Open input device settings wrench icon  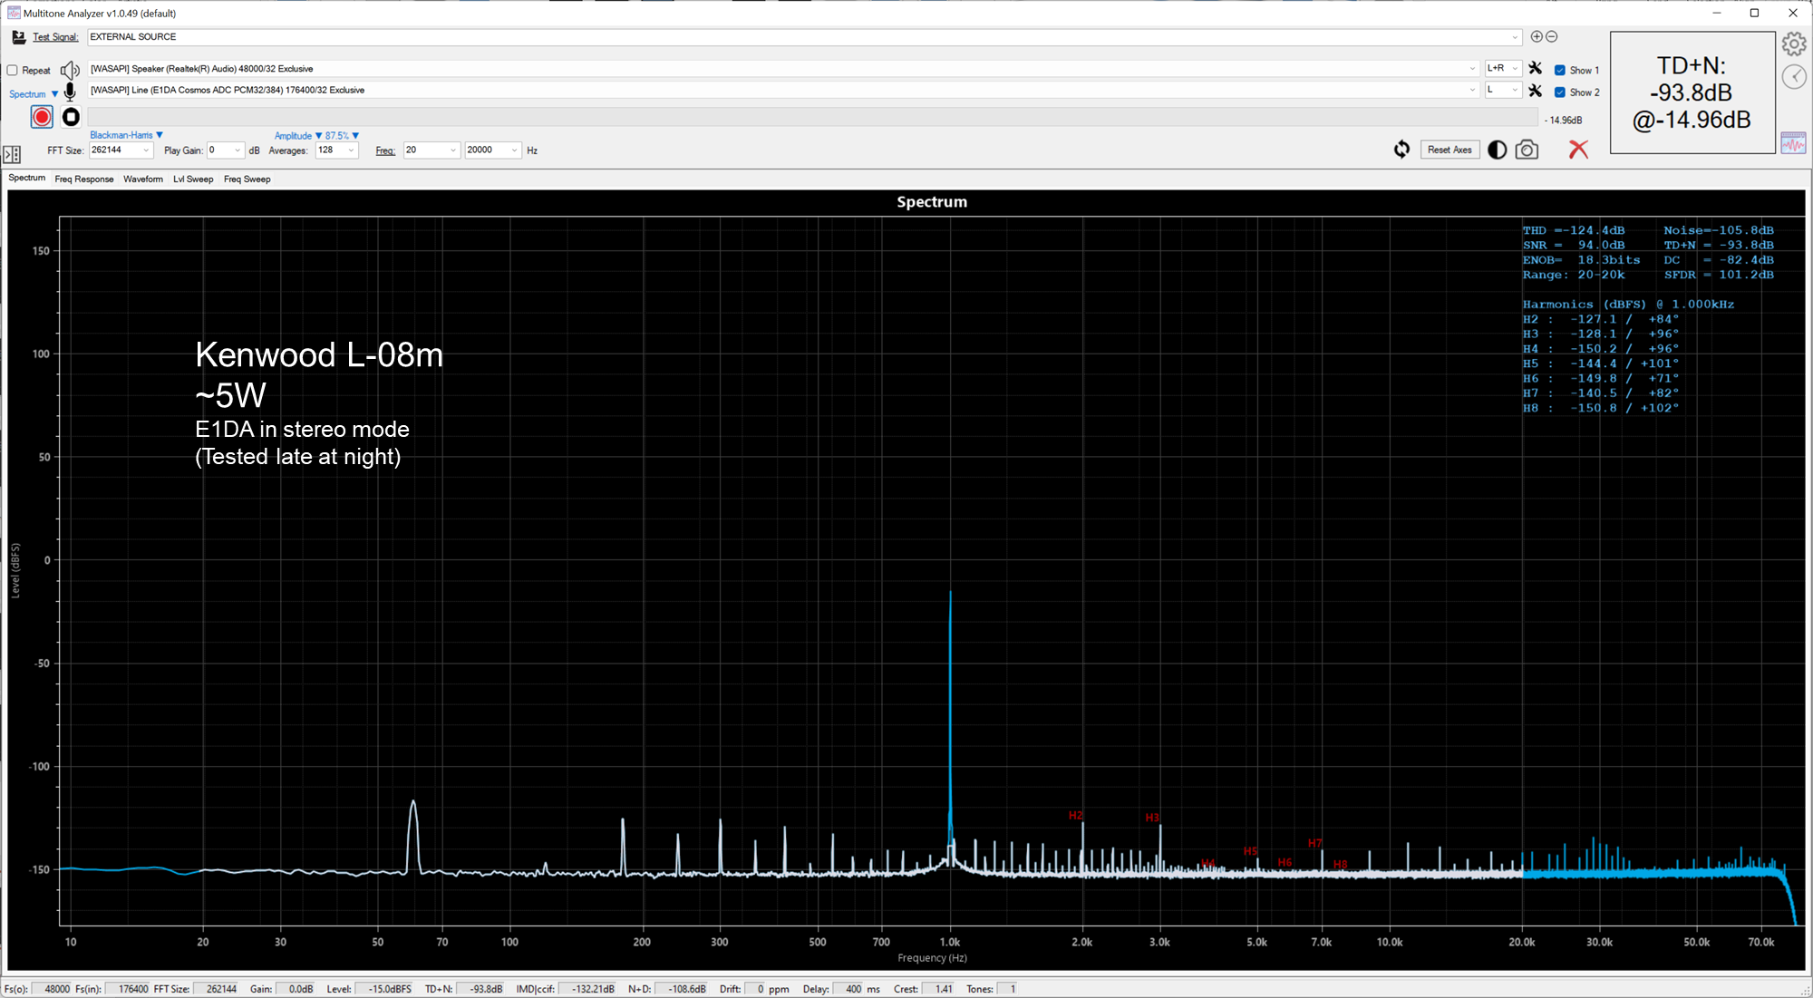[1535, 91]
